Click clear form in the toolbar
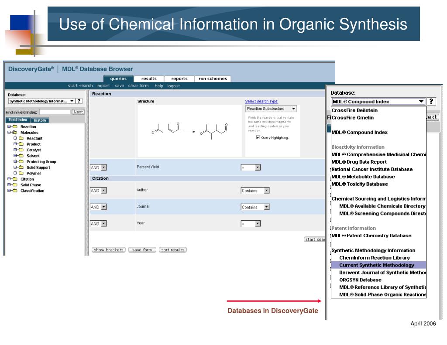Screen dimensions: 447x345 coord(138,86)
